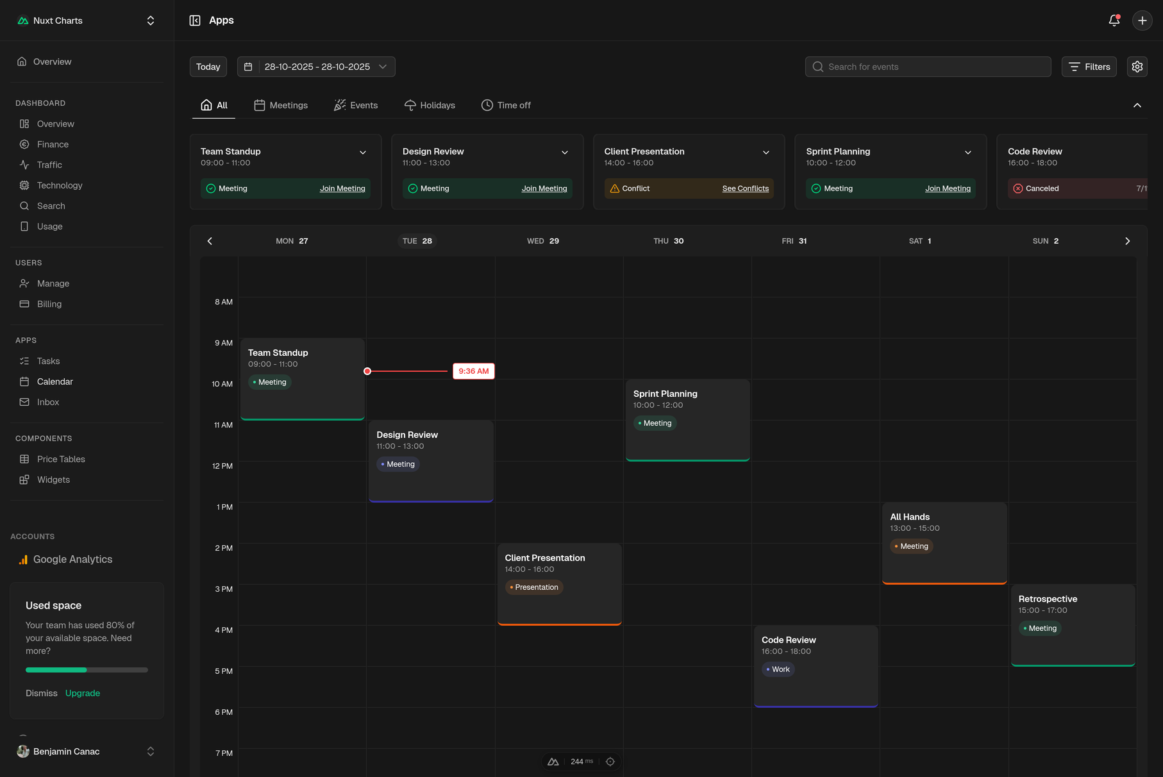Open calendar settings gear icon
Screen dimensions: 1163x777
pyautogui.click(x=1137, y=67)
